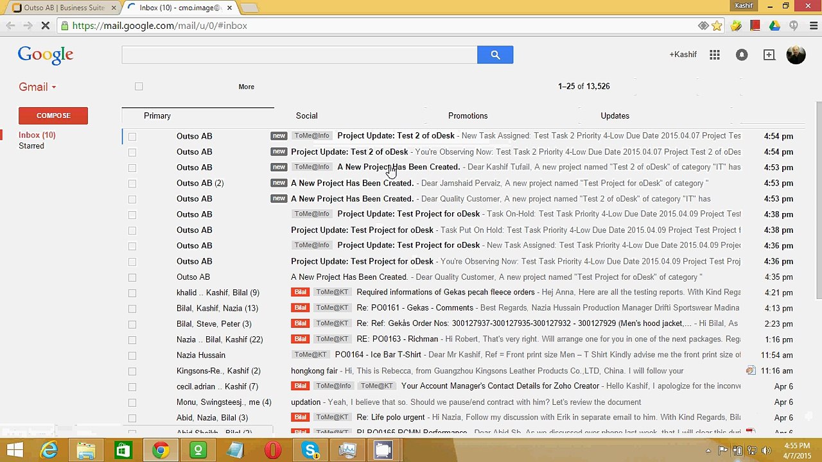Check the khalid, Kashif, Bilal (9) email
Image resolution: width=822 pixels, height=462 pixels.
coord(132,293)
